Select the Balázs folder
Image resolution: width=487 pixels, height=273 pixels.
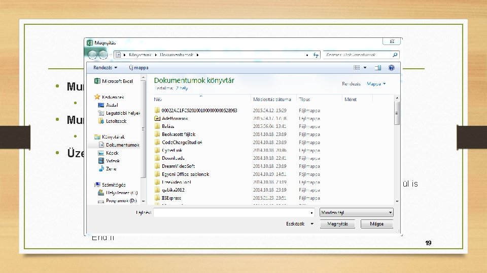164,126
